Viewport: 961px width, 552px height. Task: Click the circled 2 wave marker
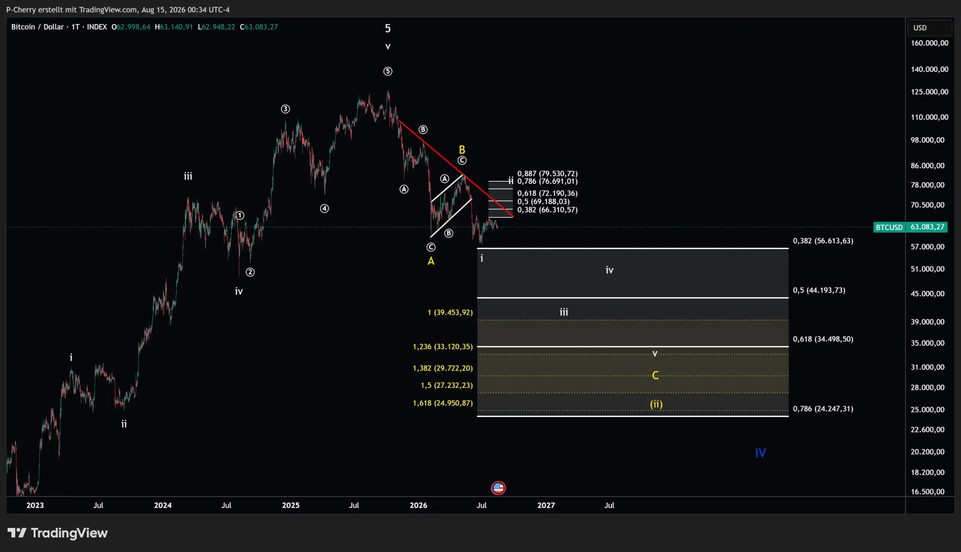pos(250,272)
